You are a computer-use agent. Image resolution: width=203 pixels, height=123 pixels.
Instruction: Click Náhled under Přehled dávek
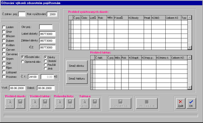tap(10, 103)
